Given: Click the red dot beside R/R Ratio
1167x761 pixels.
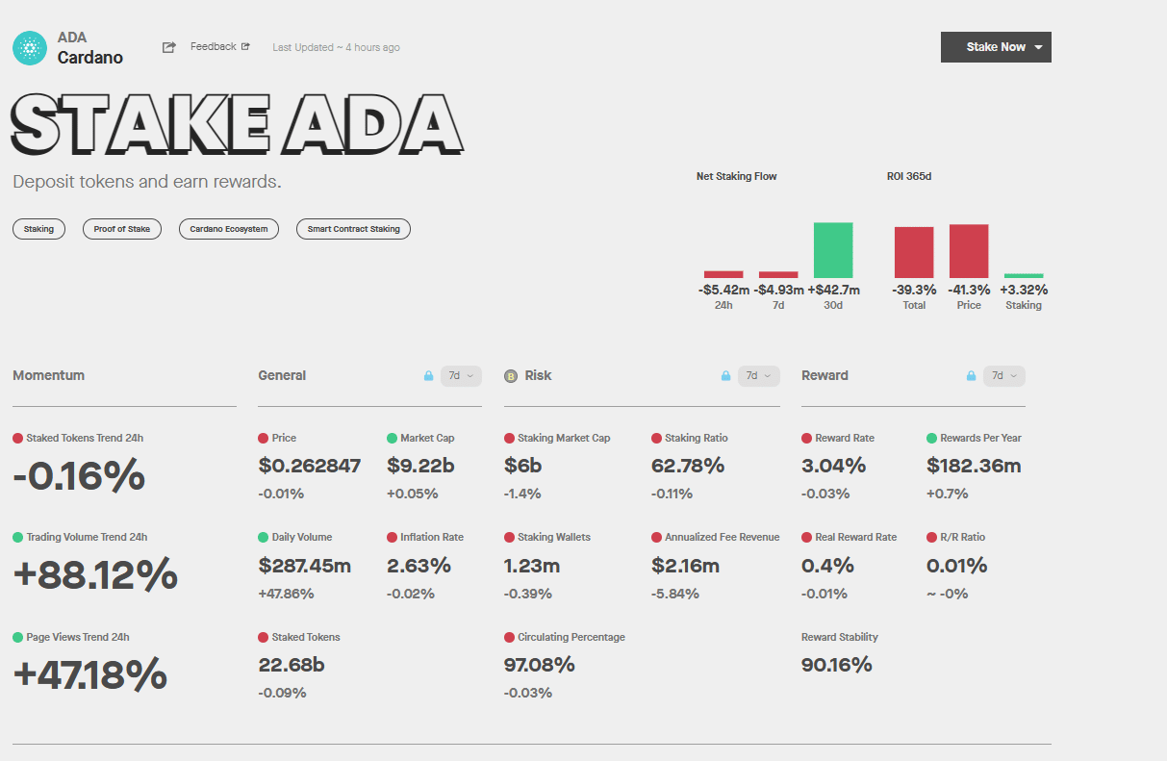Looking at the screenshot, I should (x=931, y=538).
